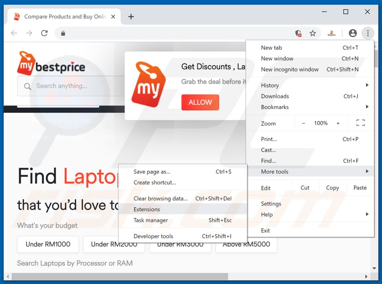Screen dimensions: 382x284
Task: Click the my tag logo in popup
Action: click(149, 84)
